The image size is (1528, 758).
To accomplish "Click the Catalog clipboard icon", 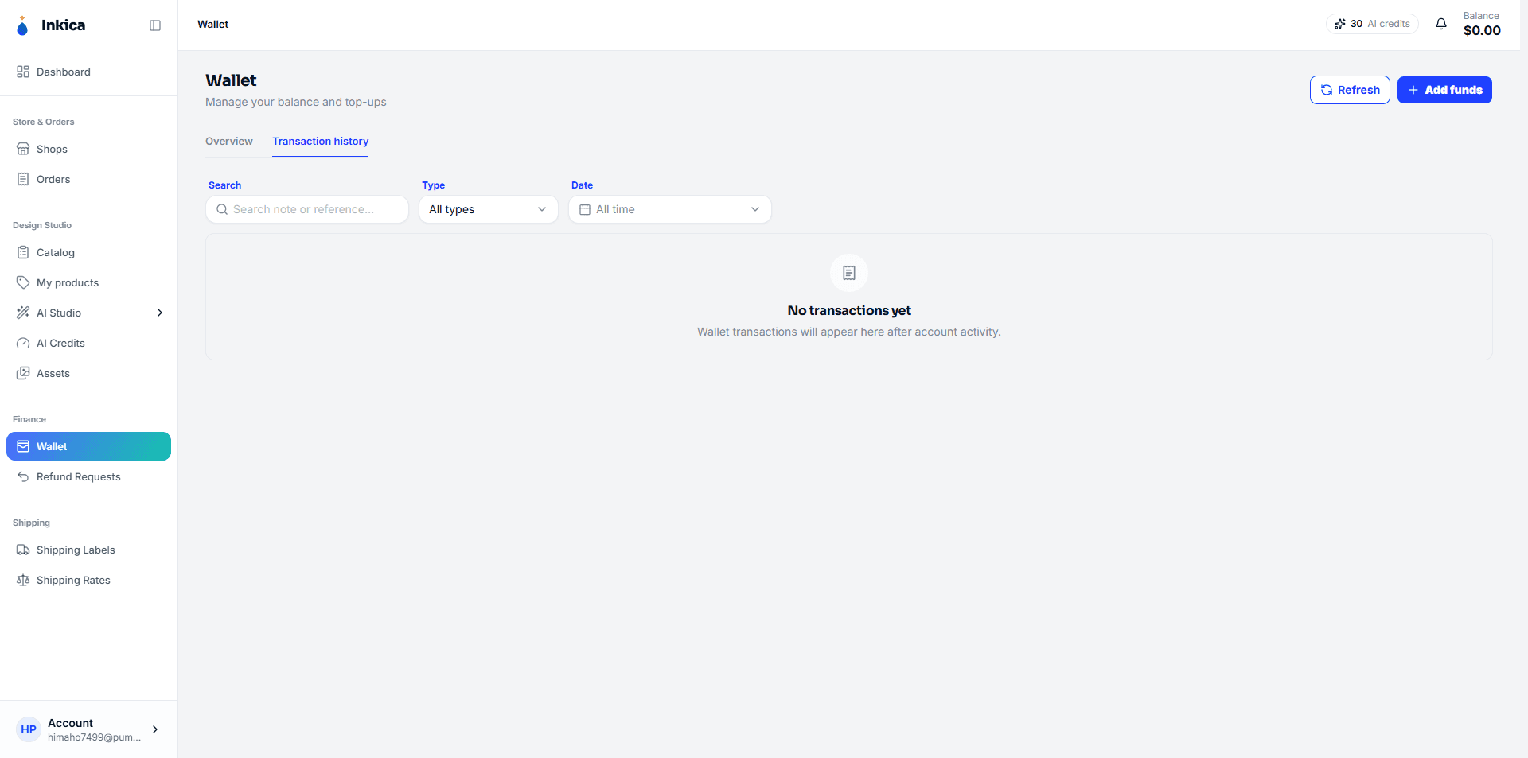I will 23,252.
